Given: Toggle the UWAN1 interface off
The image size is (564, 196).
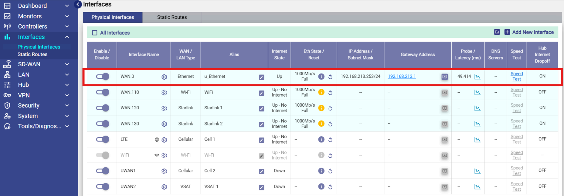Looking at the screenshot, I should point(102,171).
